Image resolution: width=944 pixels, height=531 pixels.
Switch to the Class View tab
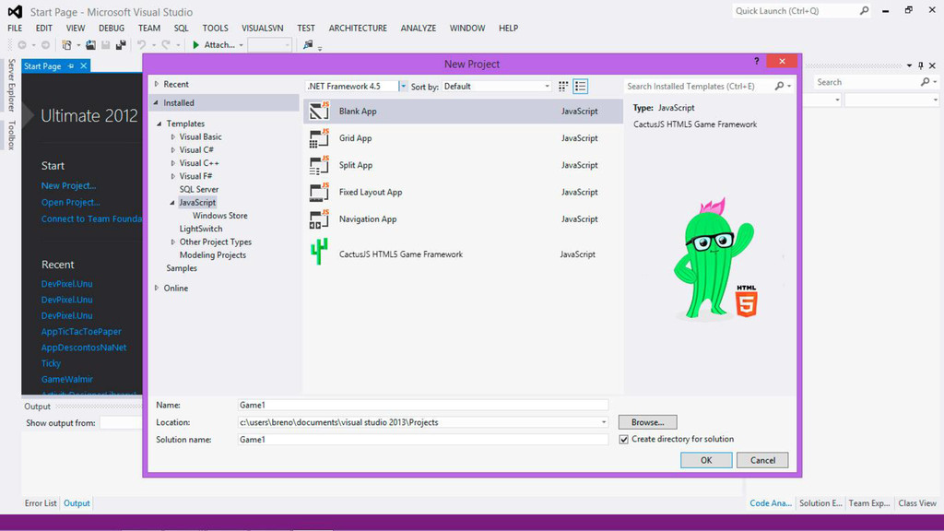pyautogui.click(x=917, y=503)
